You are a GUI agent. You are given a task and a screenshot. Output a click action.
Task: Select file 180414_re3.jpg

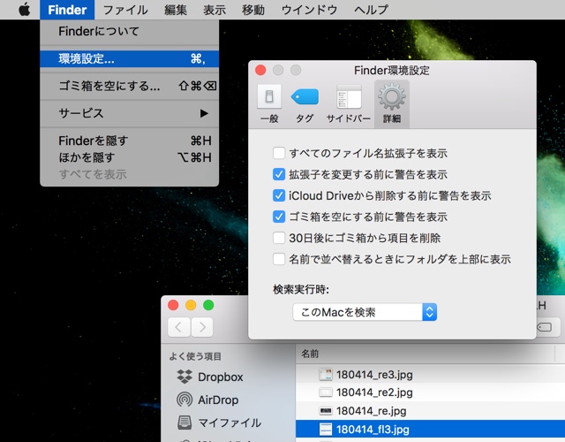[430, 375]
